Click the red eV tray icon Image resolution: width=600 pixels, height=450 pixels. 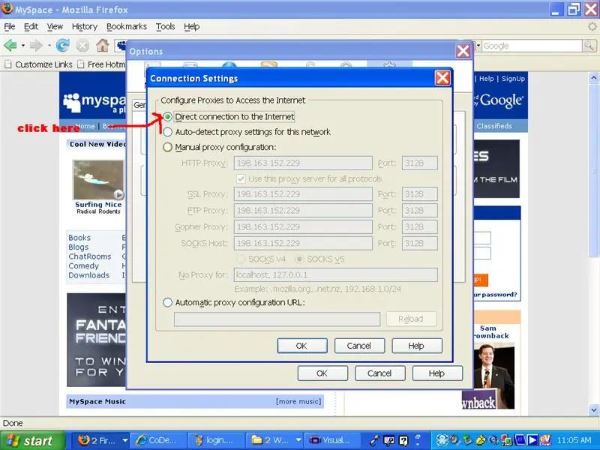click(x=545, y=440)
